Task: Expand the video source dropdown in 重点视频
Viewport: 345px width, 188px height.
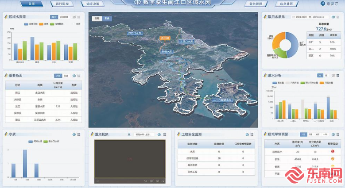Action: click(x=146, y=134)
